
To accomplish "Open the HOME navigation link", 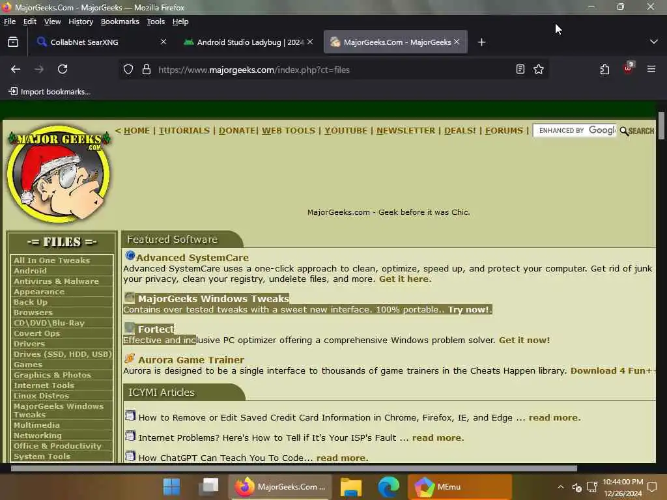I will (x=137, y=130).
